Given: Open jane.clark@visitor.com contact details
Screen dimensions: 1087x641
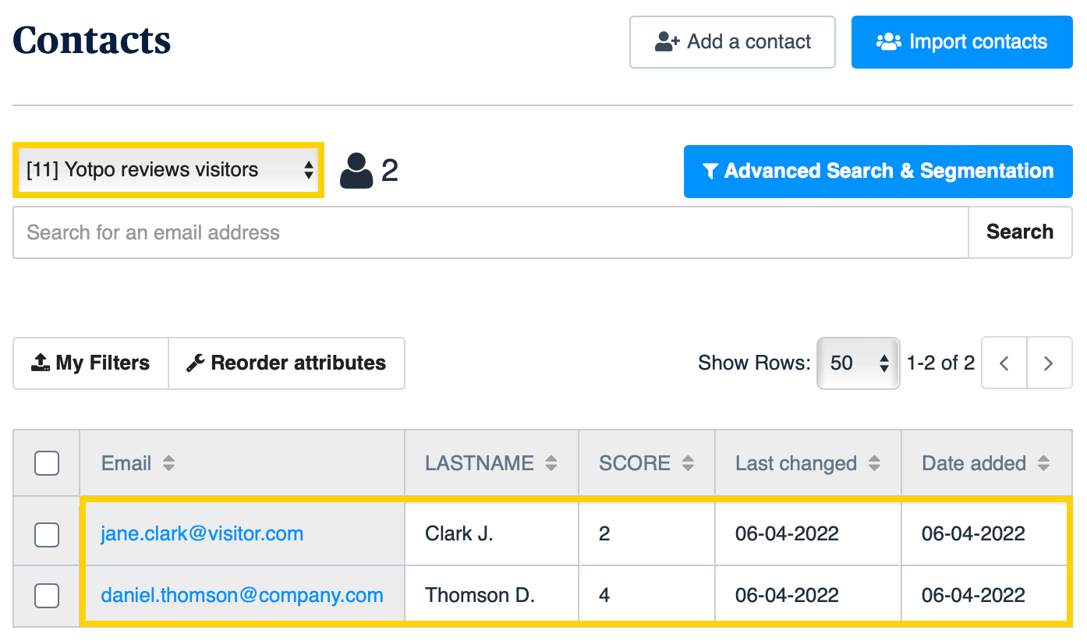Looking at the screenshot, I should [x=201, y=533].
